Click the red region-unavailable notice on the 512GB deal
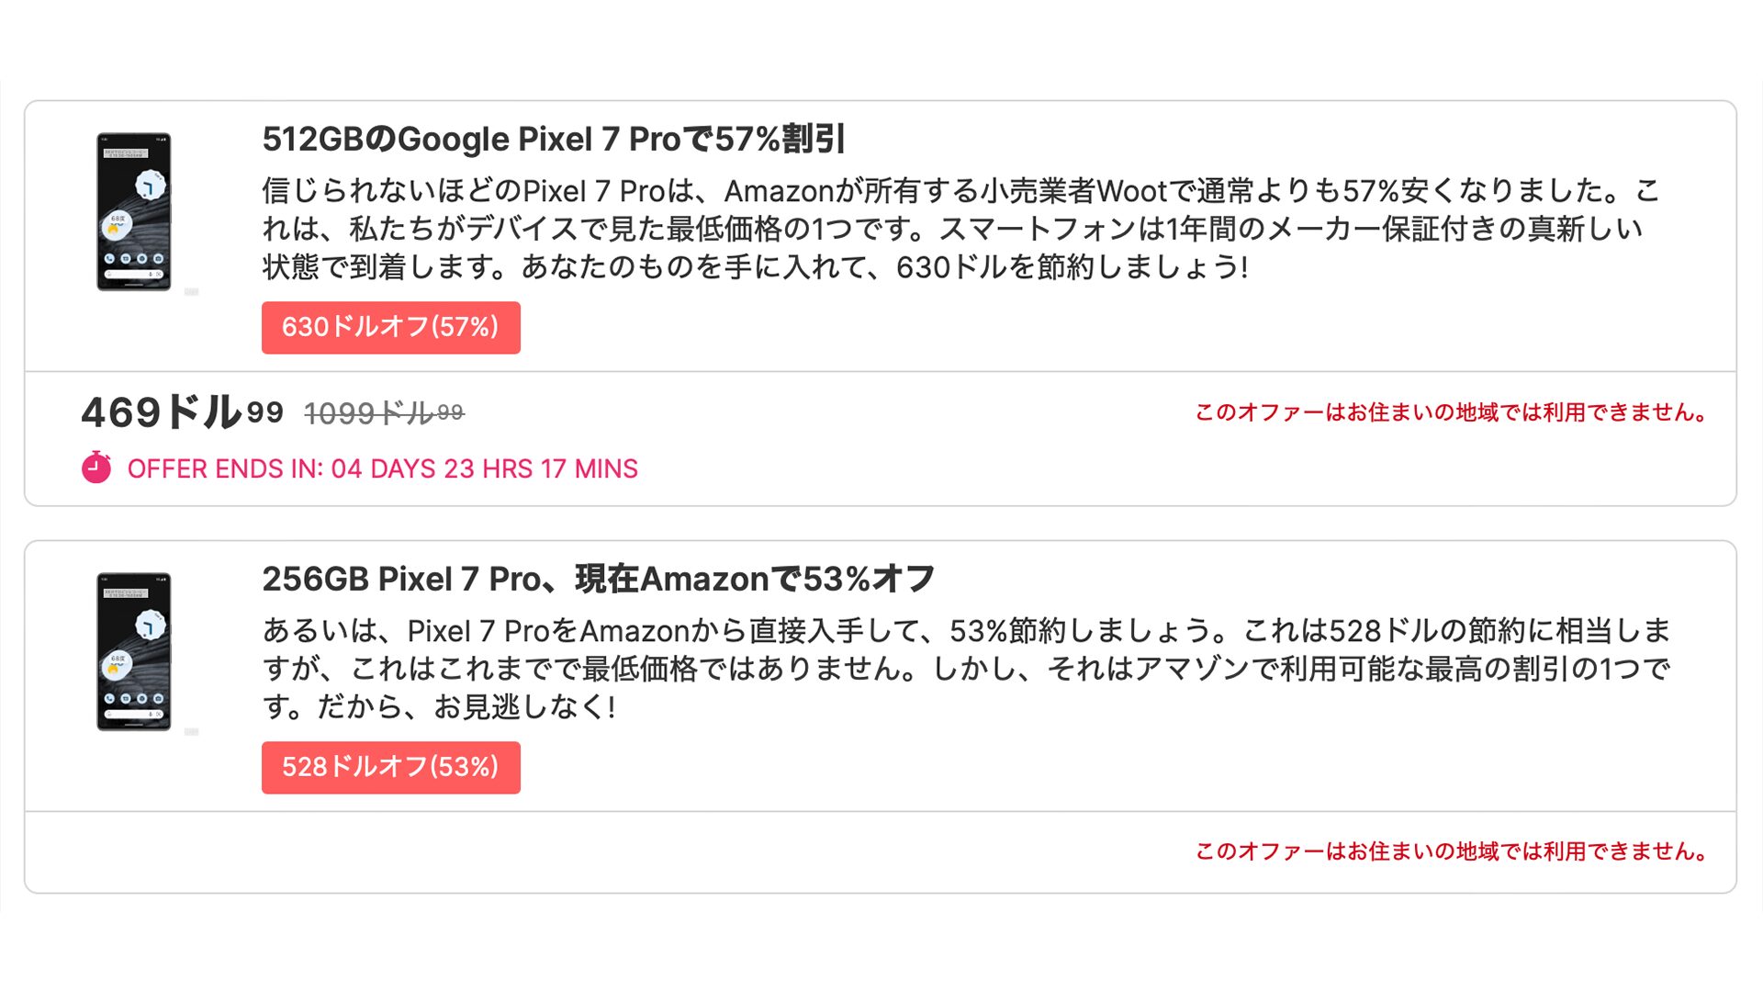 tap(1451, 412)
